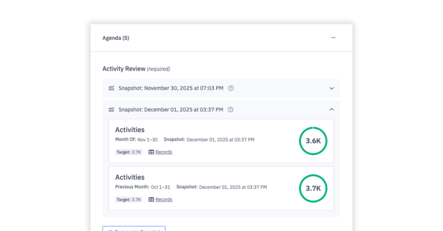This screenshot has height=231, width=443.
Task: Click the chevron on the December 01 snapshot row
Action: point(331,109)
